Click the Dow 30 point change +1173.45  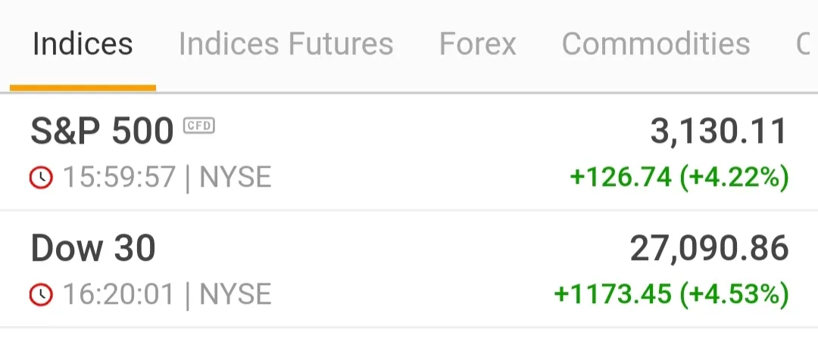613,294
